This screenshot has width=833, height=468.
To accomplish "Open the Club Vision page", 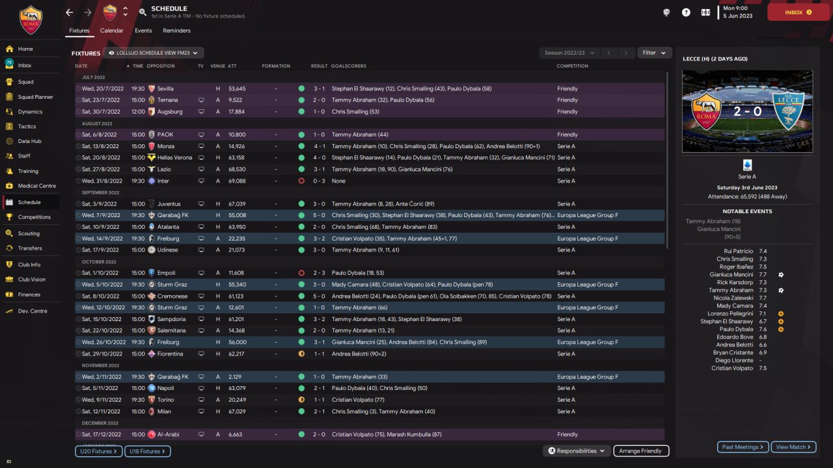I will pyautogui.click(x=30, y=279).
